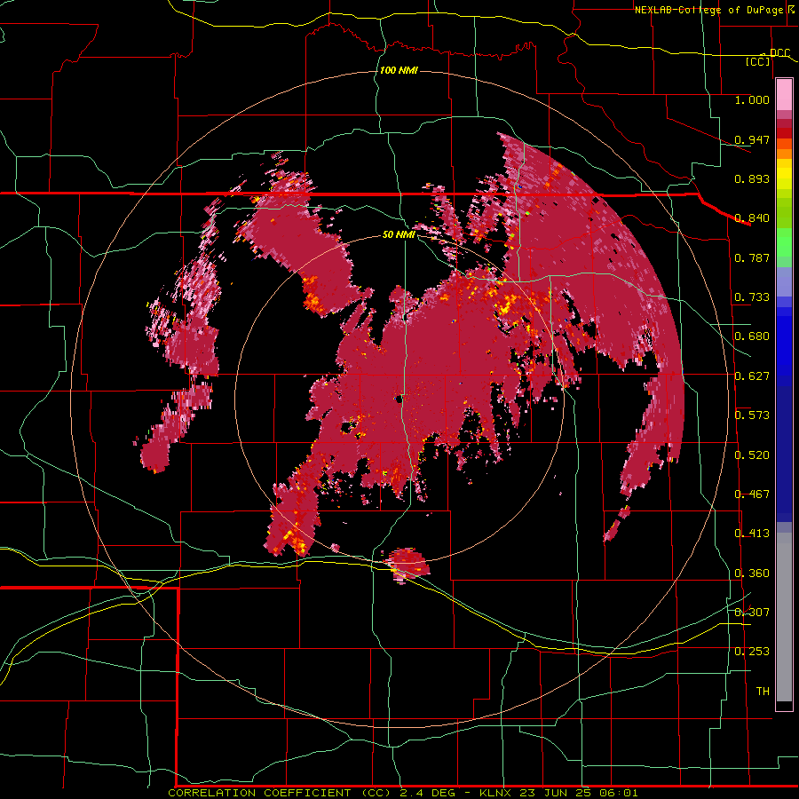Click the 0.253 color scale value
The width and height of the screenshot is (799, 799).
(752, 652)
